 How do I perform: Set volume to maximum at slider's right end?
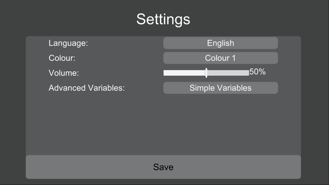tap(248, 73)
